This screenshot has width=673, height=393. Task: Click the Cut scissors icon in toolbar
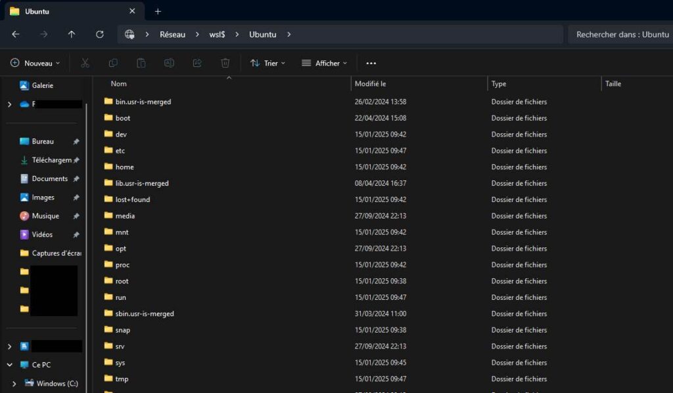pyautogui.click(x=85, y=63)
